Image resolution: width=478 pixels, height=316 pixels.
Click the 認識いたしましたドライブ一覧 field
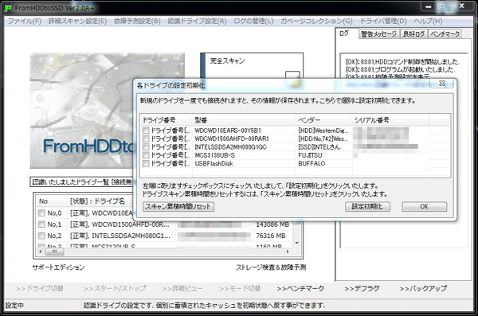(82, 182)
